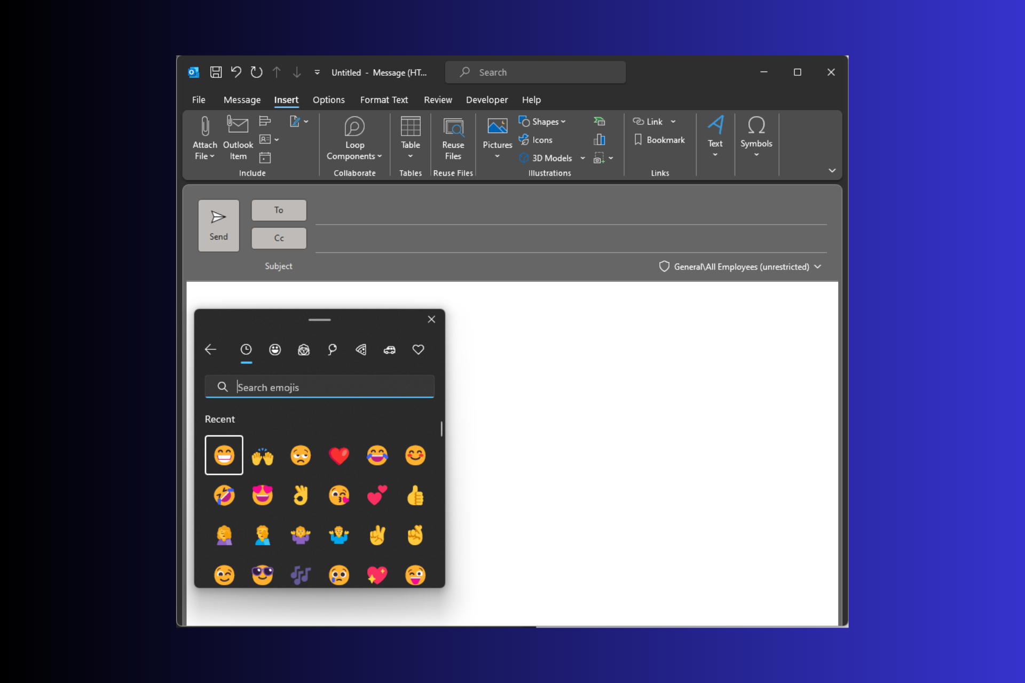The image size is (1025, 683).
Task: Insert the sunglasses face emoji
Action: click(262, 575)
